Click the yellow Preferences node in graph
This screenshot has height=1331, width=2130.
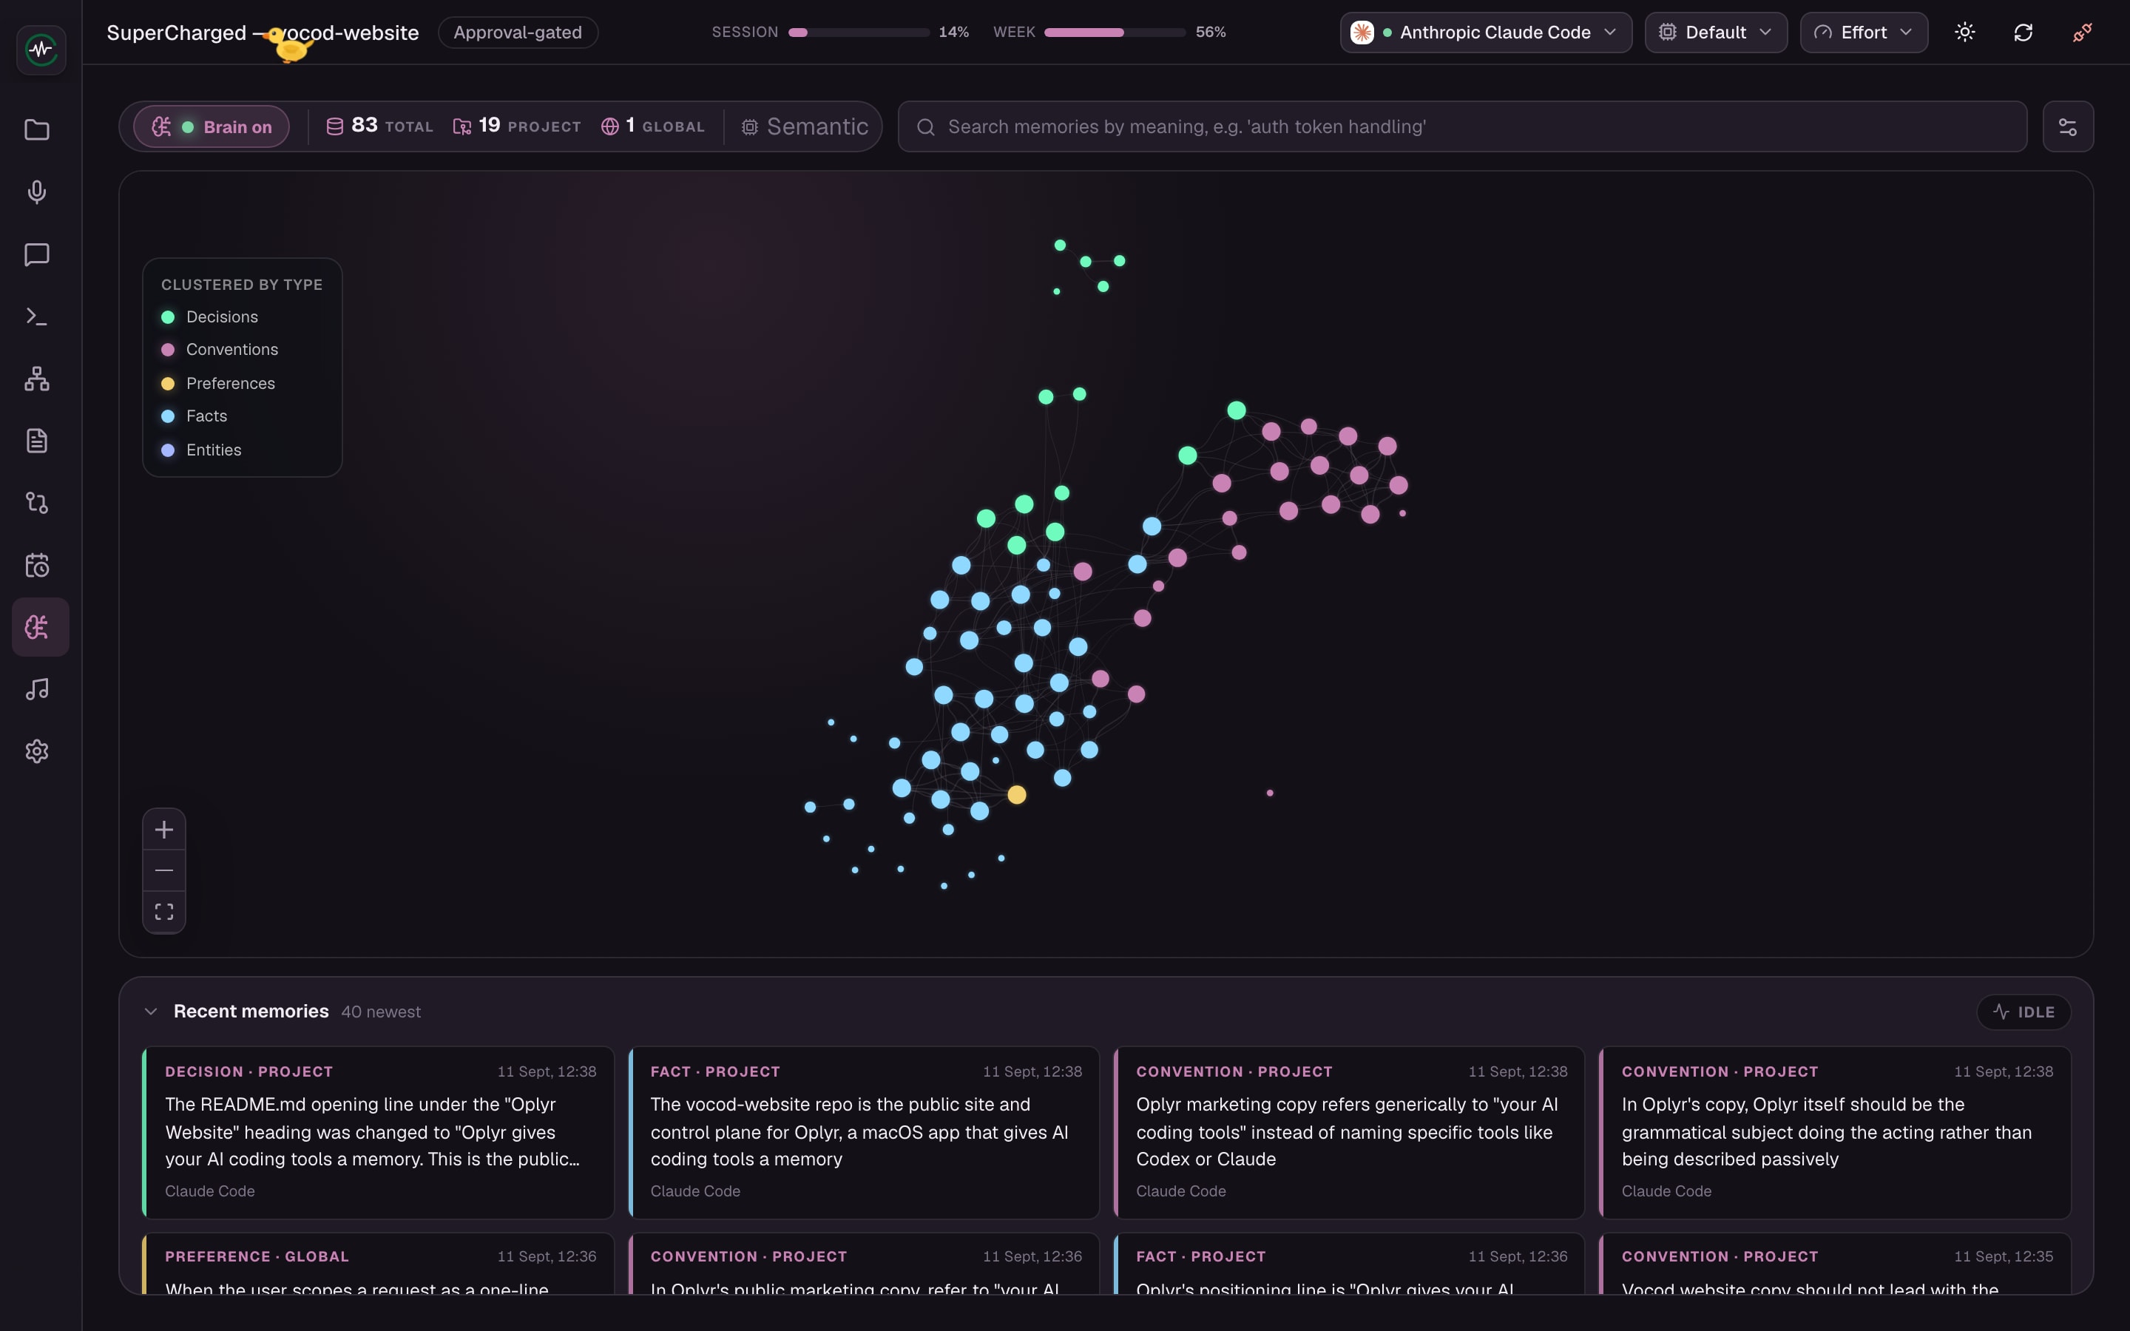(x=1017, y=795)
